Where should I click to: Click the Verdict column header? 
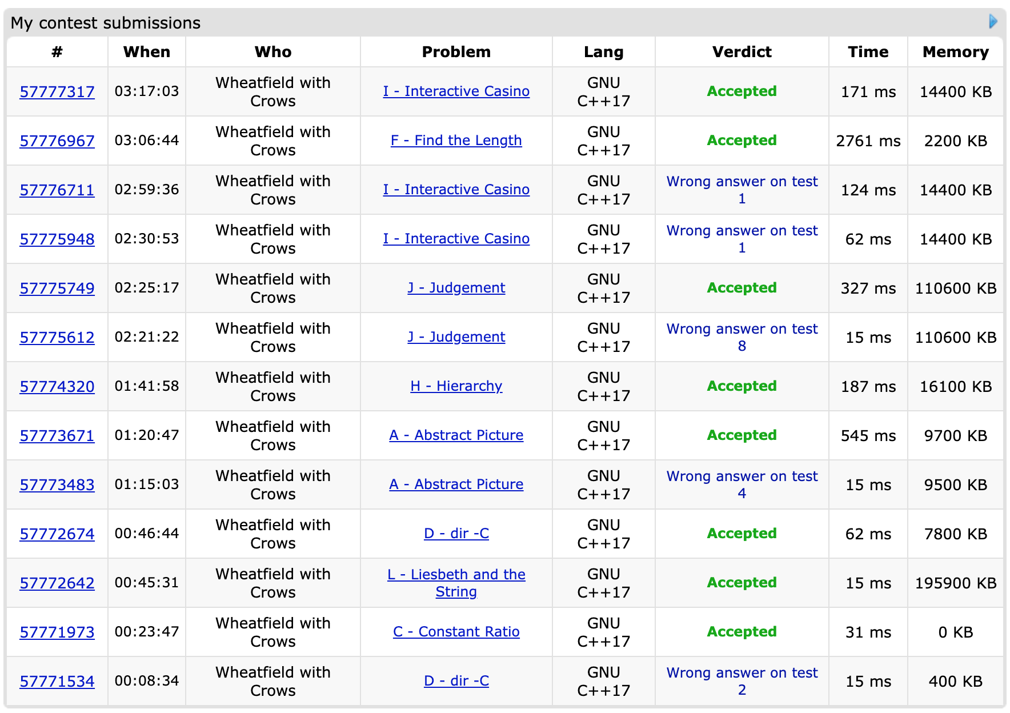(x=742, y=52)
